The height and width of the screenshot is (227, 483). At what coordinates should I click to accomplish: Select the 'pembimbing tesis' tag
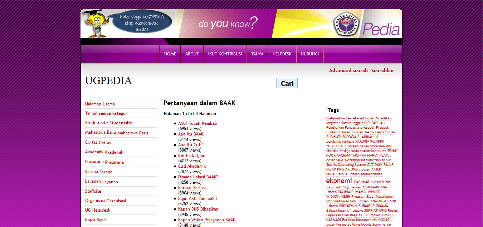click(340, 142)
